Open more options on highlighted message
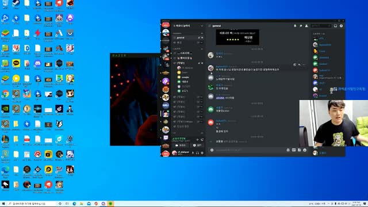The width and height of the screenshot is (368, 207). point(304,64)
